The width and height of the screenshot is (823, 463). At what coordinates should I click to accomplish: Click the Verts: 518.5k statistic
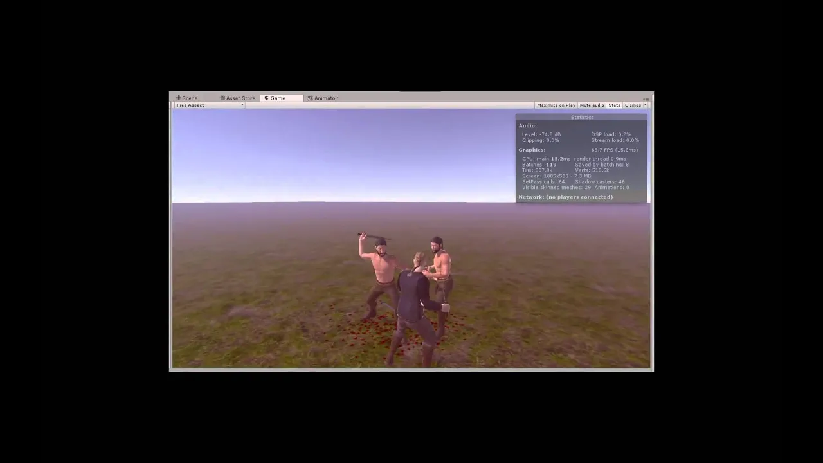592,170
